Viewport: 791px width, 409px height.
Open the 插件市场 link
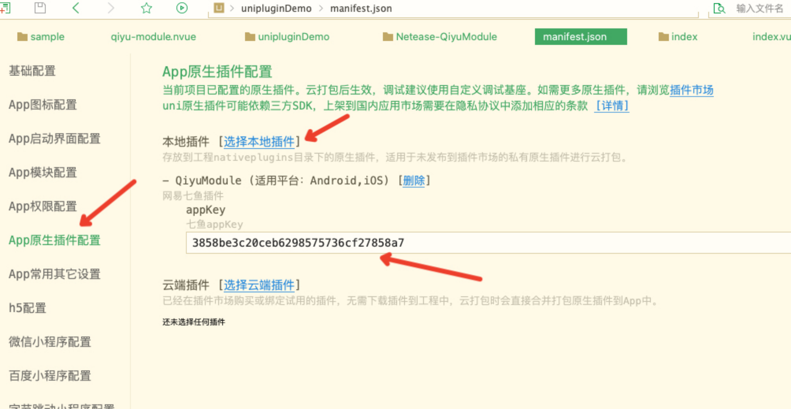(692, 90)
